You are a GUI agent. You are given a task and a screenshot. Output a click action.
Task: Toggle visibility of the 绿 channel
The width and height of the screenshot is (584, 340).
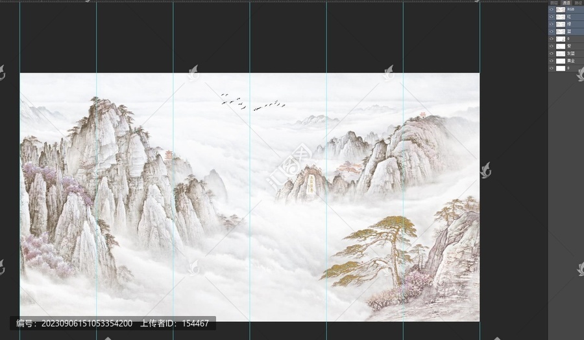coord(551,24)
